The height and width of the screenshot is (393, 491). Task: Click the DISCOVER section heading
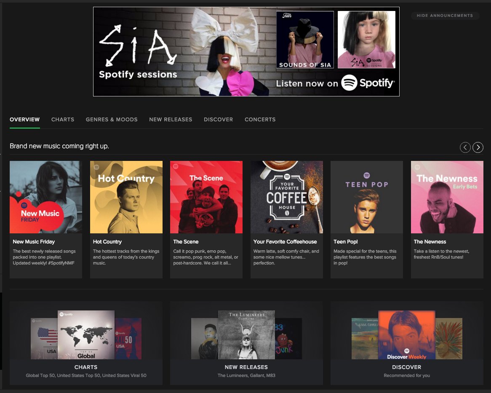coord(407,367)
